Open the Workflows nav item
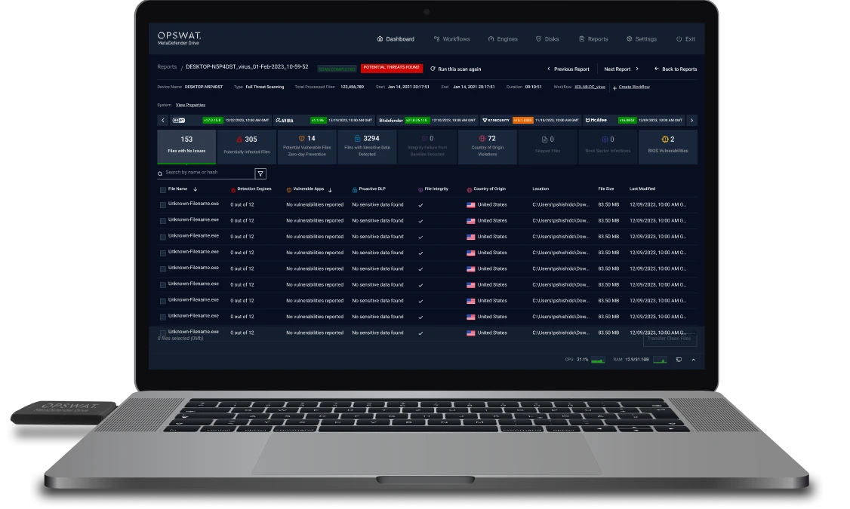The image size is (850, 509). point(451,39)
